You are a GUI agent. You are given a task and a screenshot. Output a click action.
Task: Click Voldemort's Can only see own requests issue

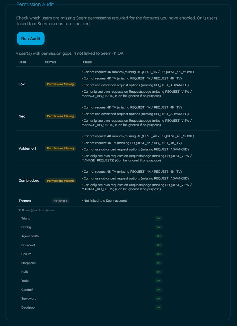137,158
